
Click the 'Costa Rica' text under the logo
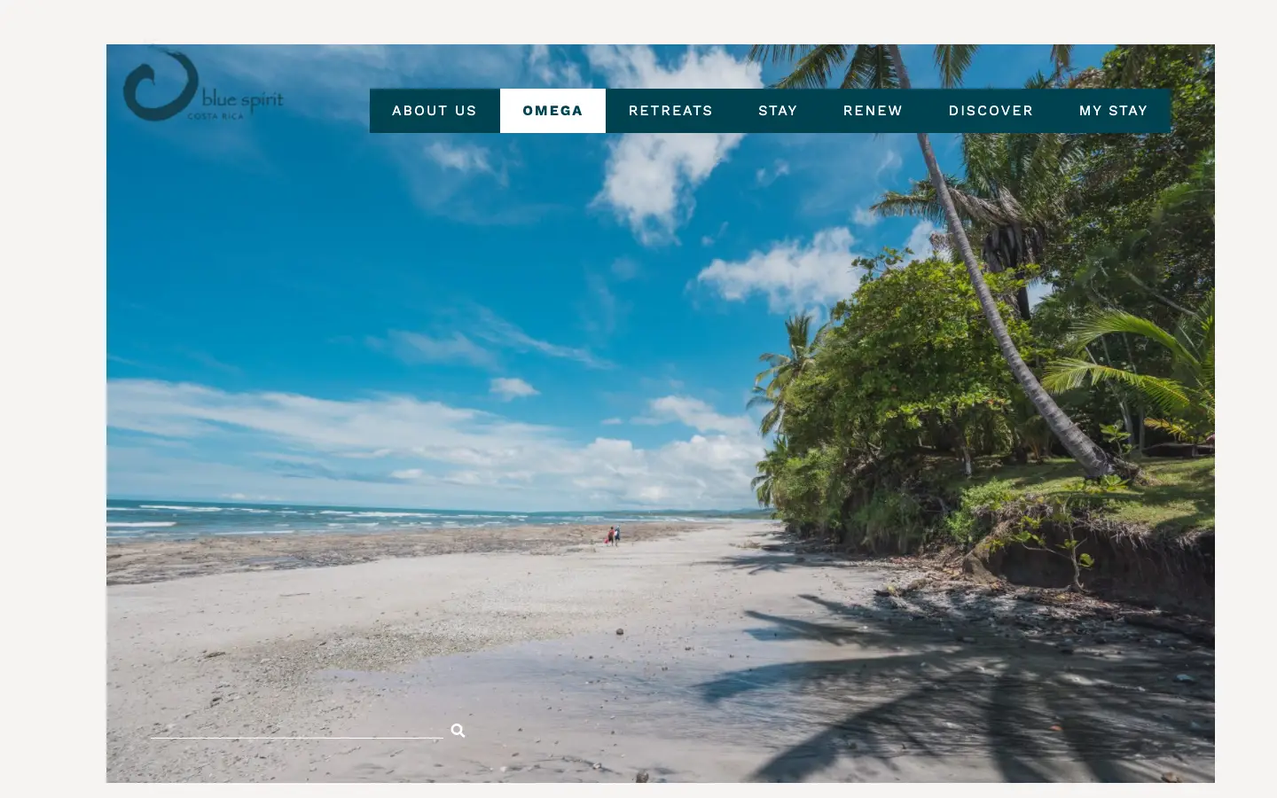[x=215, y=116]
